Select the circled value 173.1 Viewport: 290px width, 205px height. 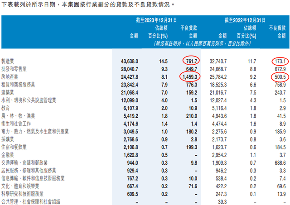280,61
